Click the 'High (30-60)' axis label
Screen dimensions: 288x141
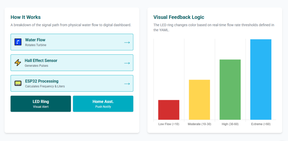coord(230,124)
